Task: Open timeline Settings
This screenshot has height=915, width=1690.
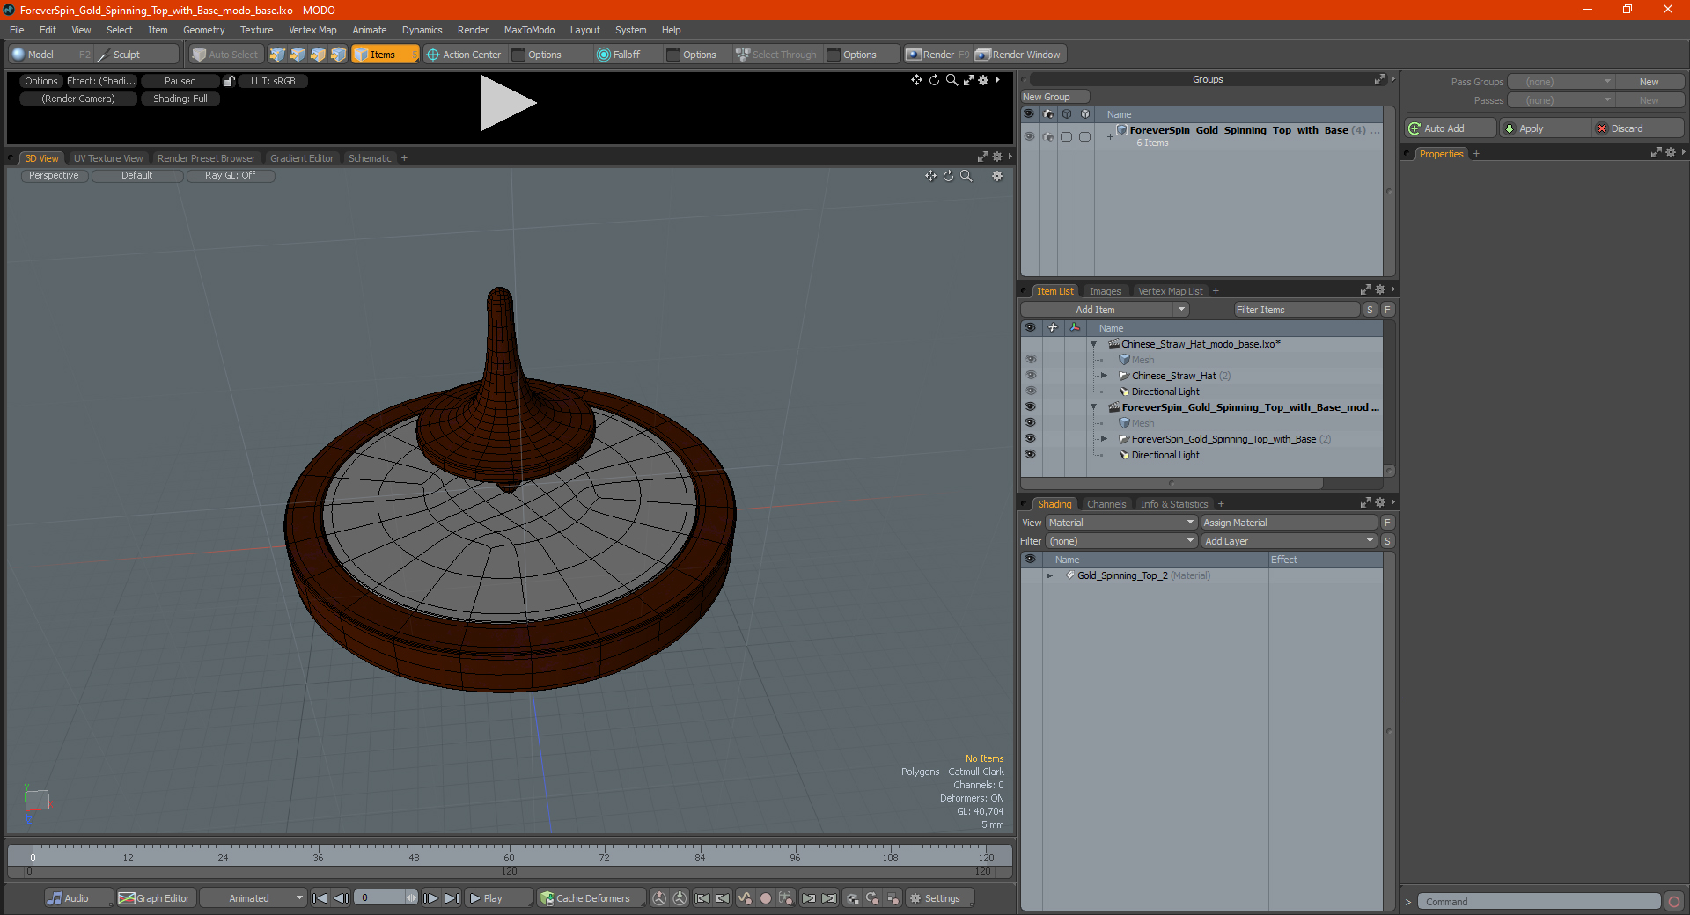Action: click(x=939, y=898)
